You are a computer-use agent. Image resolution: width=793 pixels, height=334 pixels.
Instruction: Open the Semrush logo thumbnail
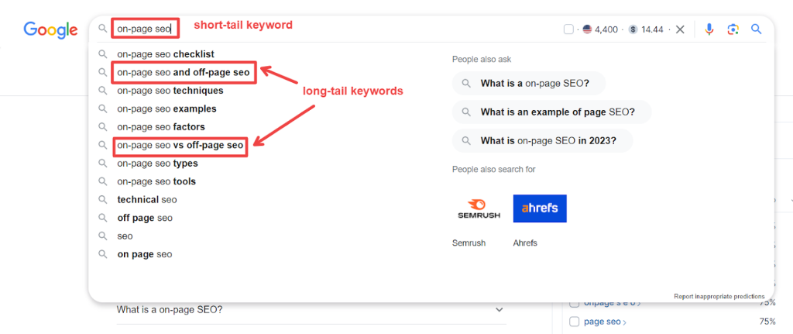click(x=479, y=208)
